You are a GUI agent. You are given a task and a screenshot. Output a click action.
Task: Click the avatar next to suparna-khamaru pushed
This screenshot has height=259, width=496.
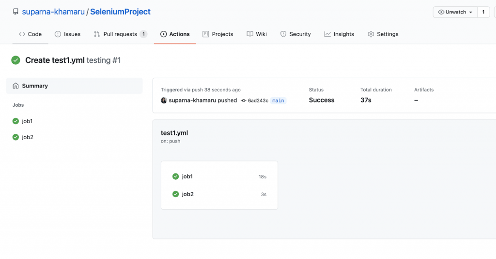[164, 101]
